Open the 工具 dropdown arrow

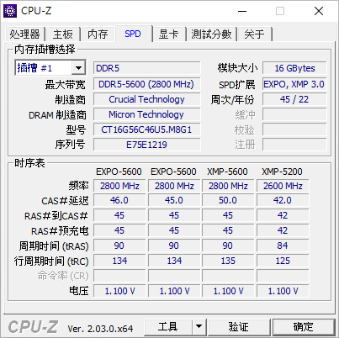click(x=199, y=326)
